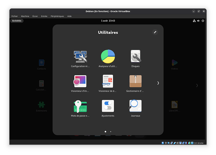The width and height of the screenshot is (216, 155).
Task: Open the system power menu icon
Action: coord(203,21)
